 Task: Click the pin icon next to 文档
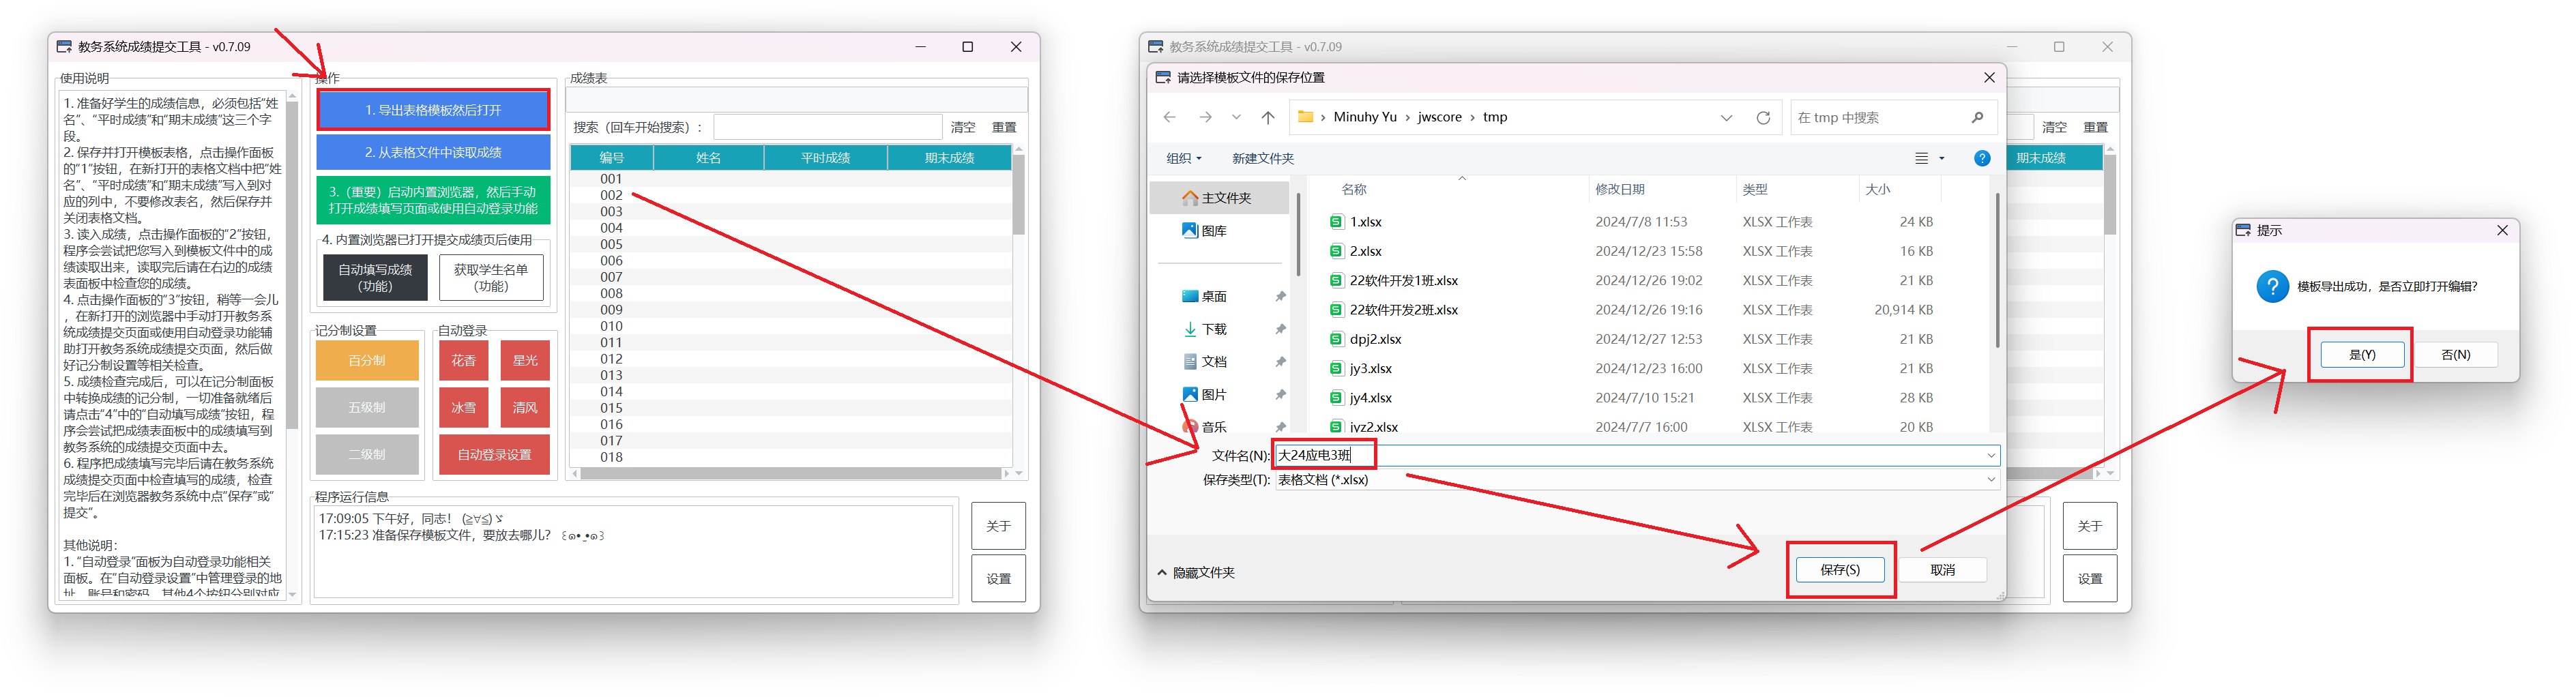(x=1280, y=362)
